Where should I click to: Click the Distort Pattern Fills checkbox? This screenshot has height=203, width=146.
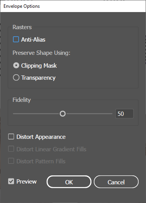[x=11, y=161]
